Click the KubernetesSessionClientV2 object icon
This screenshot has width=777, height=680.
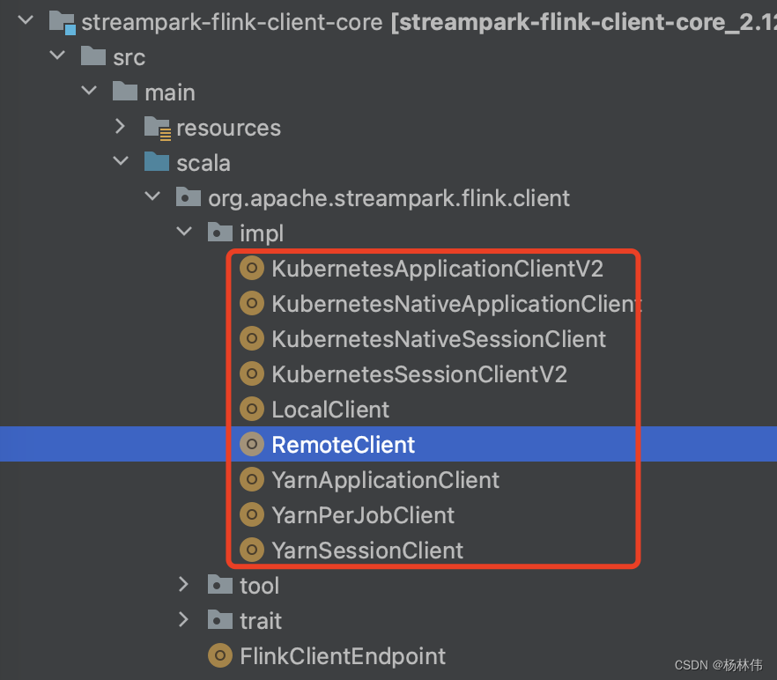[252, 373]
